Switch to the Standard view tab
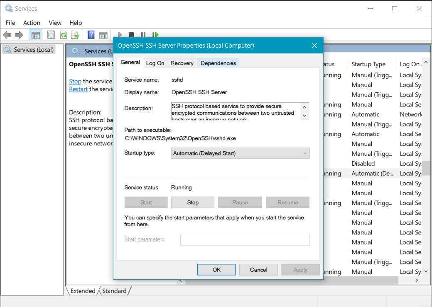432x307 pixels. [114, 291]
